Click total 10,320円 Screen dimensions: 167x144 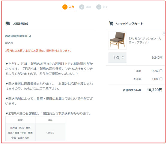tap(154, 90)
